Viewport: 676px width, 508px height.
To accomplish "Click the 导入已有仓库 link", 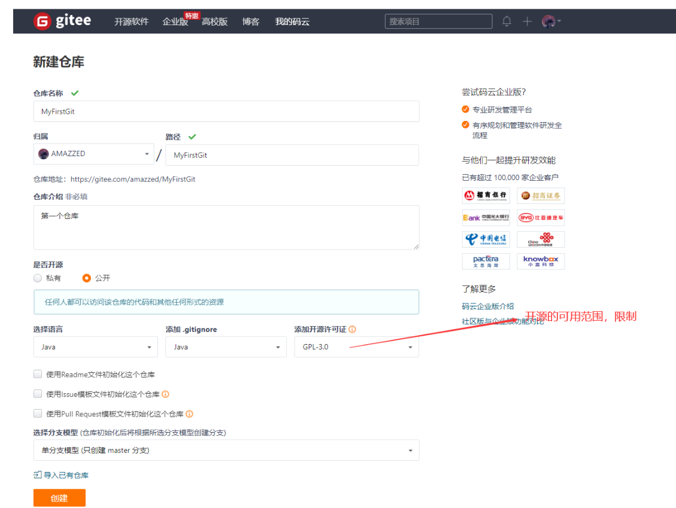I will click(x=61, y=475).
